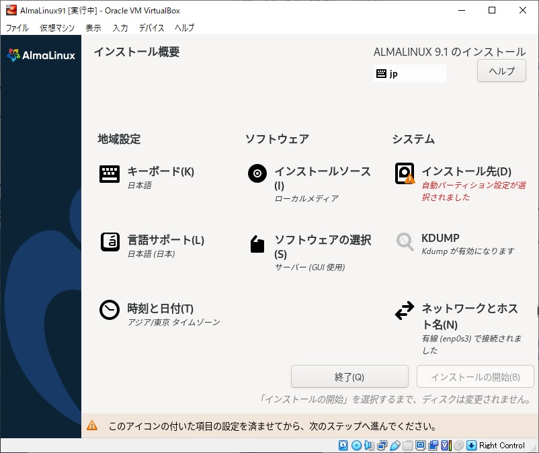Click the インストール概要 heading

pyautogui.click(x=136, y=52)
